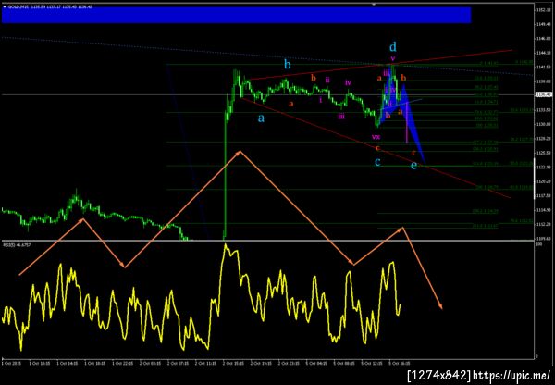Select the cyan wave label 'e'
The width and height of the screenshot is (555, 385).
click(x=413, y=165)
